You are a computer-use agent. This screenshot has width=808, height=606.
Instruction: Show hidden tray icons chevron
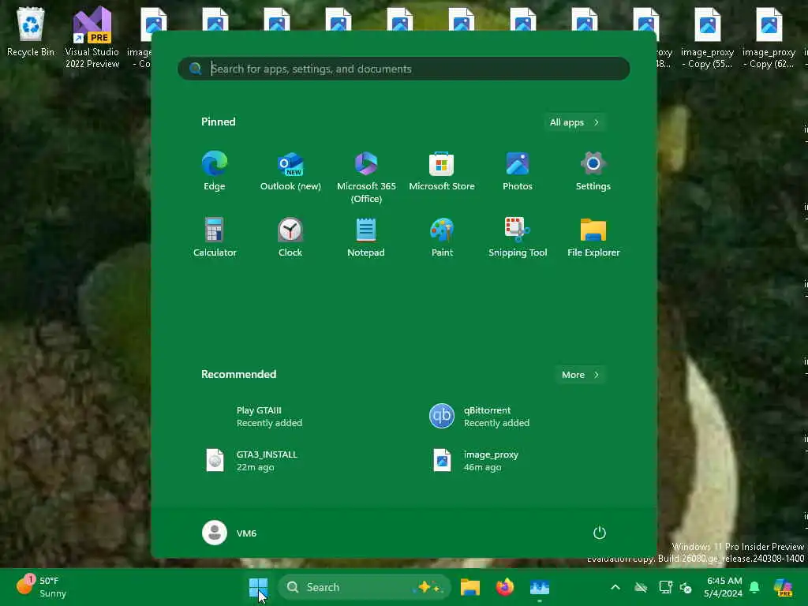(615, 587)
